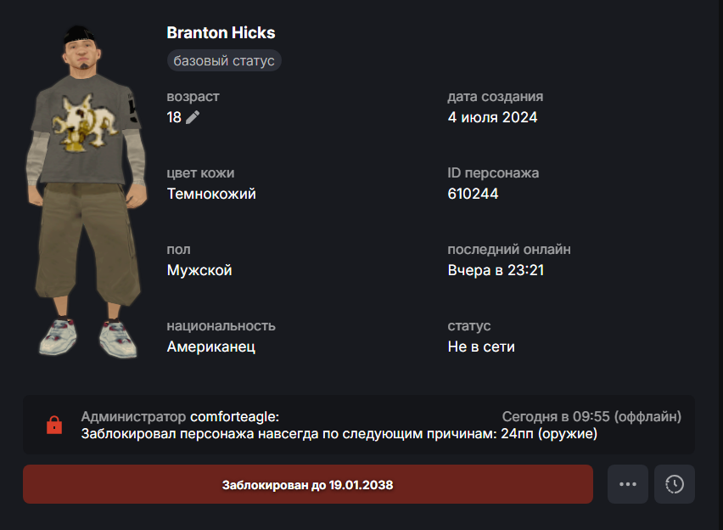Click the timestamp 'Сегодня в 09:55 (оффлайн)'

(x=591, y=416)
